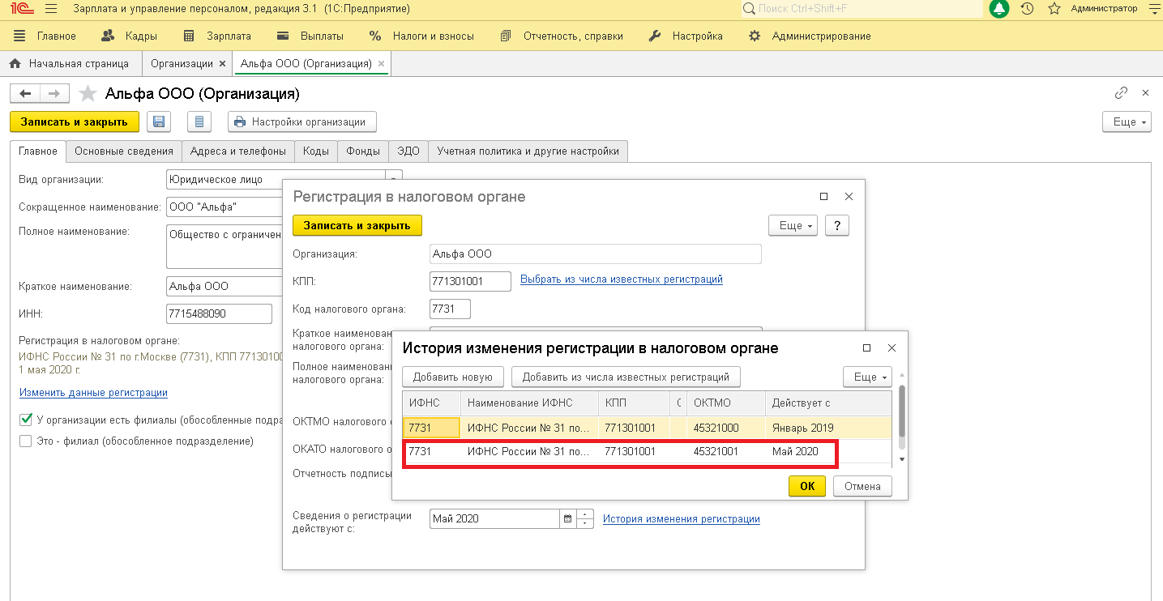
Task: Open 'Еще' menu in registration dialog
Action: pos(793,225)
